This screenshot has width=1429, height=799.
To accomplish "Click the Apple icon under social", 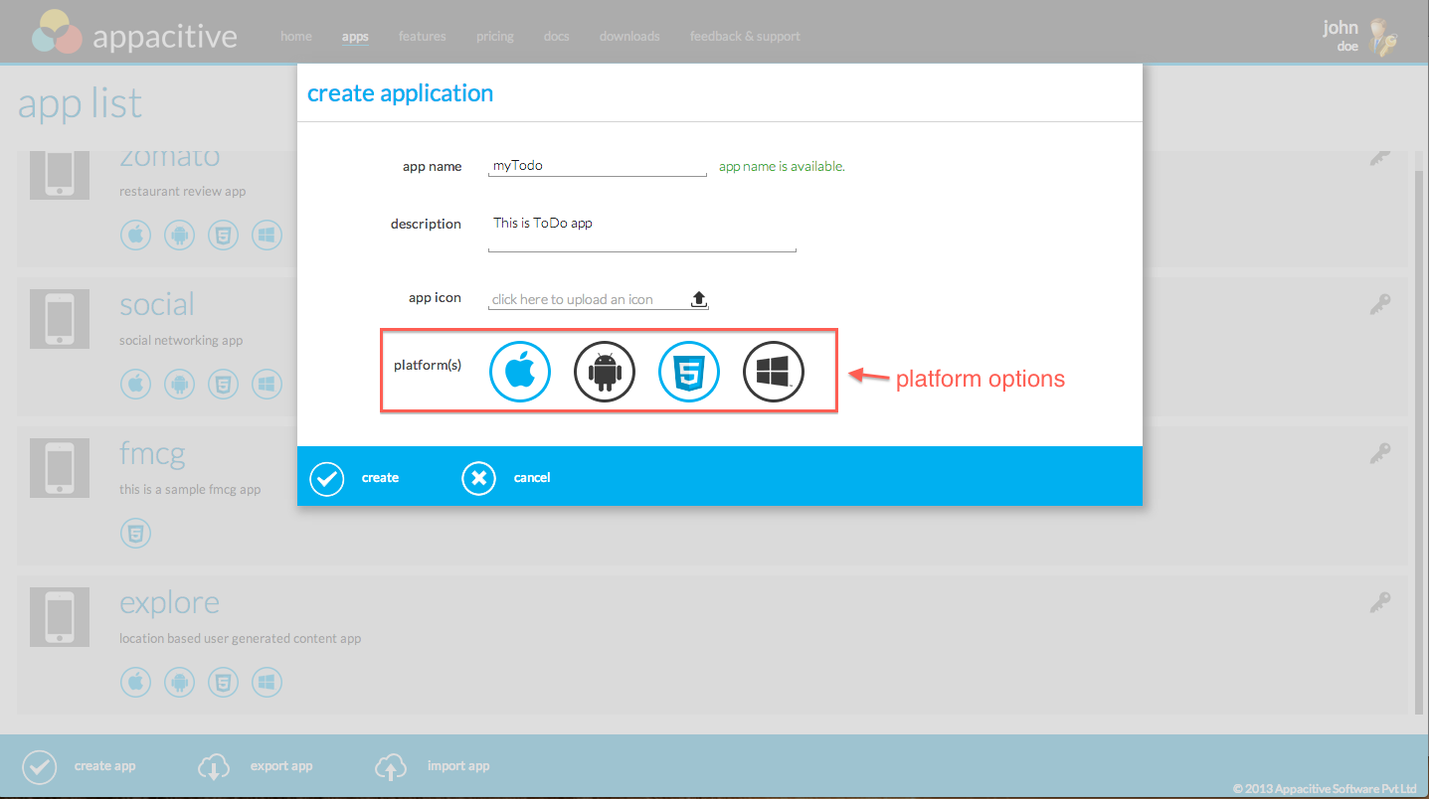I will [x=135, y=384].
